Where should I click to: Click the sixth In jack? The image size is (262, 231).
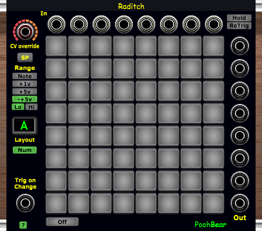(x=169, y=24)
